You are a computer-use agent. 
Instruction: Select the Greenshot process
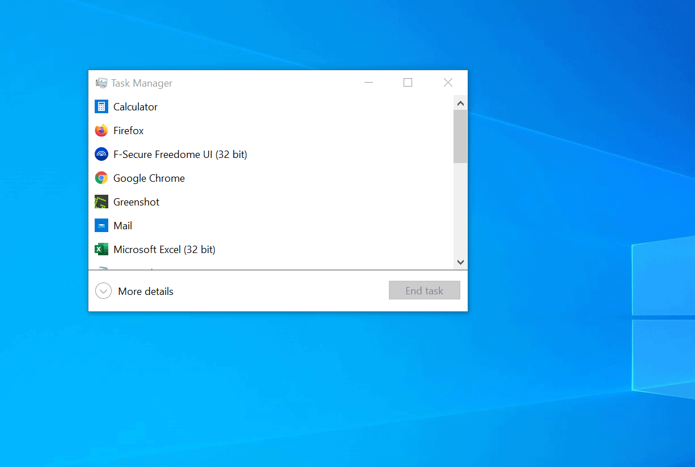[136, 202]
